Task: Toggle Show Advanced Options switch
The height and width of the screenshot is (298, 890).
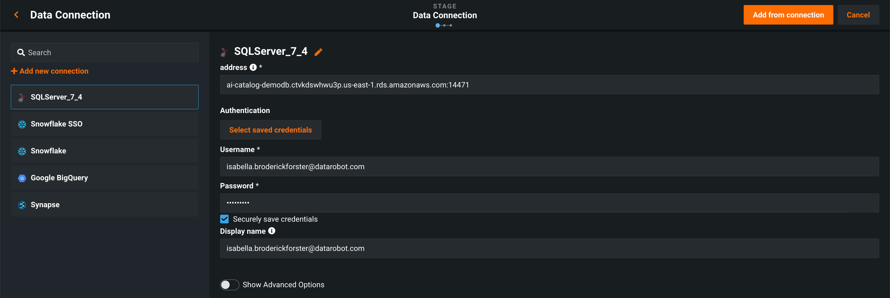Action: pos(230,285)
